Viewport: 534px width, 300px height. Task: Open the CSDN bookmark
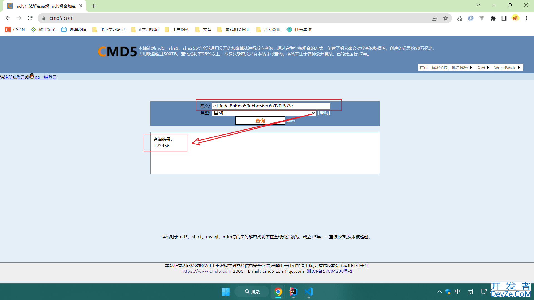pos(15,29)
